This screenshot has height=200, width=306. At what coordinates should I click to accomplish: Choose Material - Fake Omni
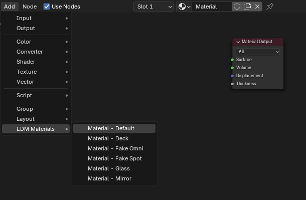click(x=114, y=148)
